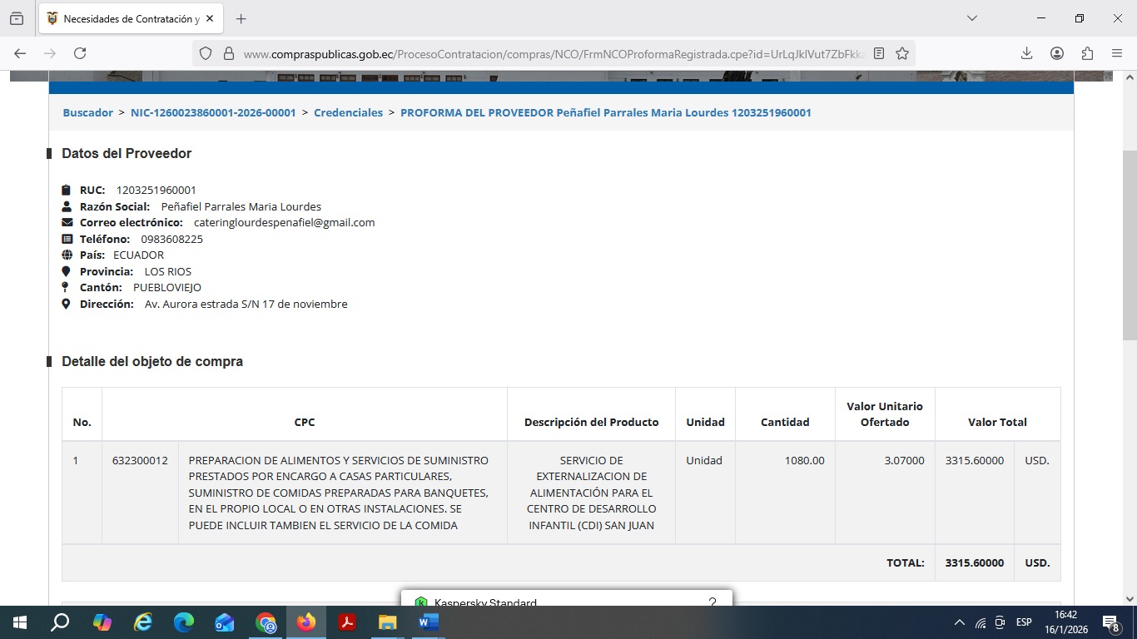Viewport: 1137px width, 639px height.
Task: Open the Firefox account menu icon
Action: 1057,53
